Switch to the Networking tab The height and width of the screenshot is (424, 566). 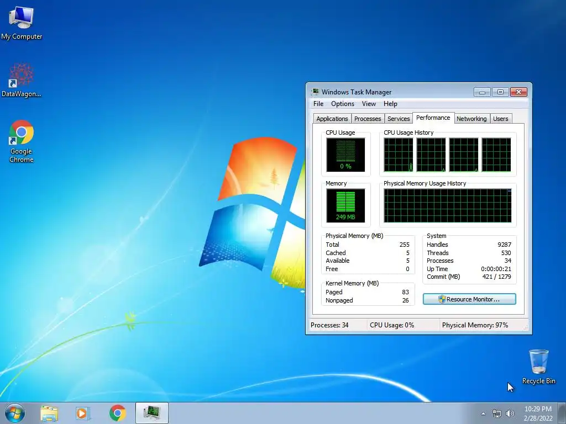[x=471, y=119]
